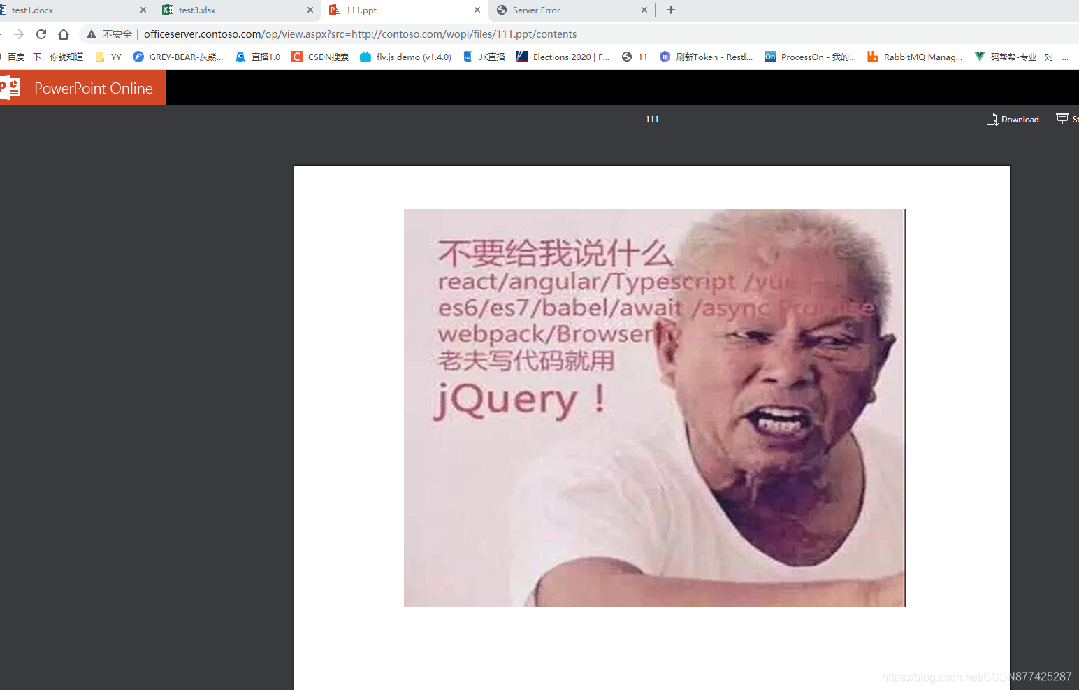1079x690 pixels.
Task: Start the slide show
Action: [1067, 120]
